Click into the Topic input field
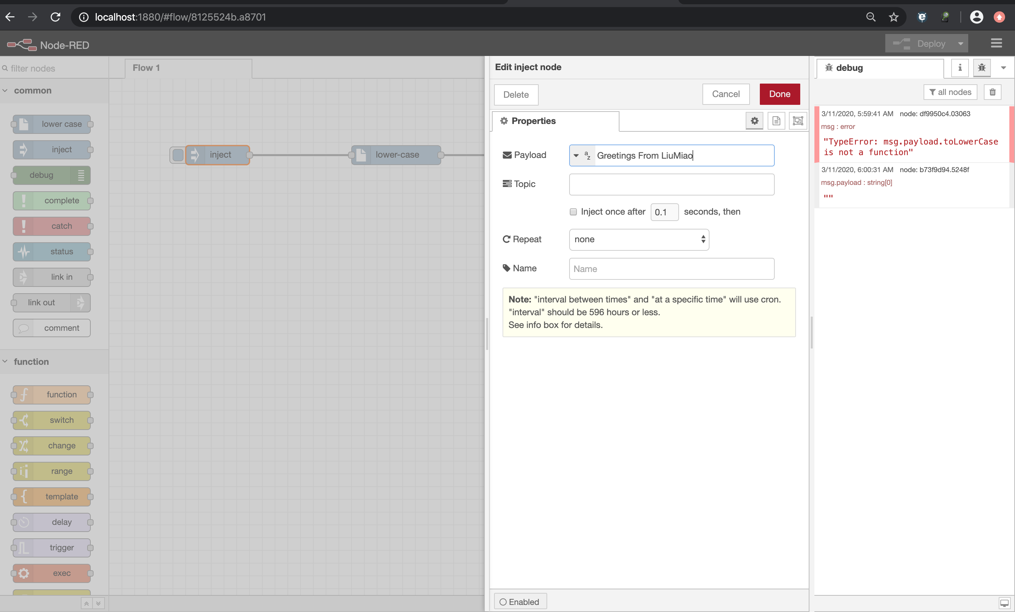The width and height of the screenshot is (1015, 612). [672, 185]
